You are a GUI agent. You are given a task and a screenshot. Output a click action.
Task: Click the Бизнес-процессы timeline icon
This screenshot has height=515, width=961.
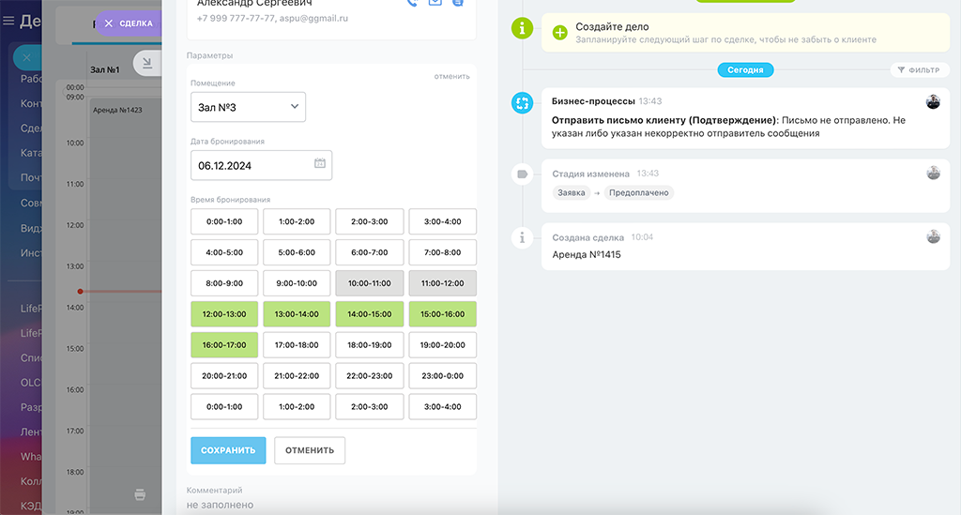click(522, 103)
